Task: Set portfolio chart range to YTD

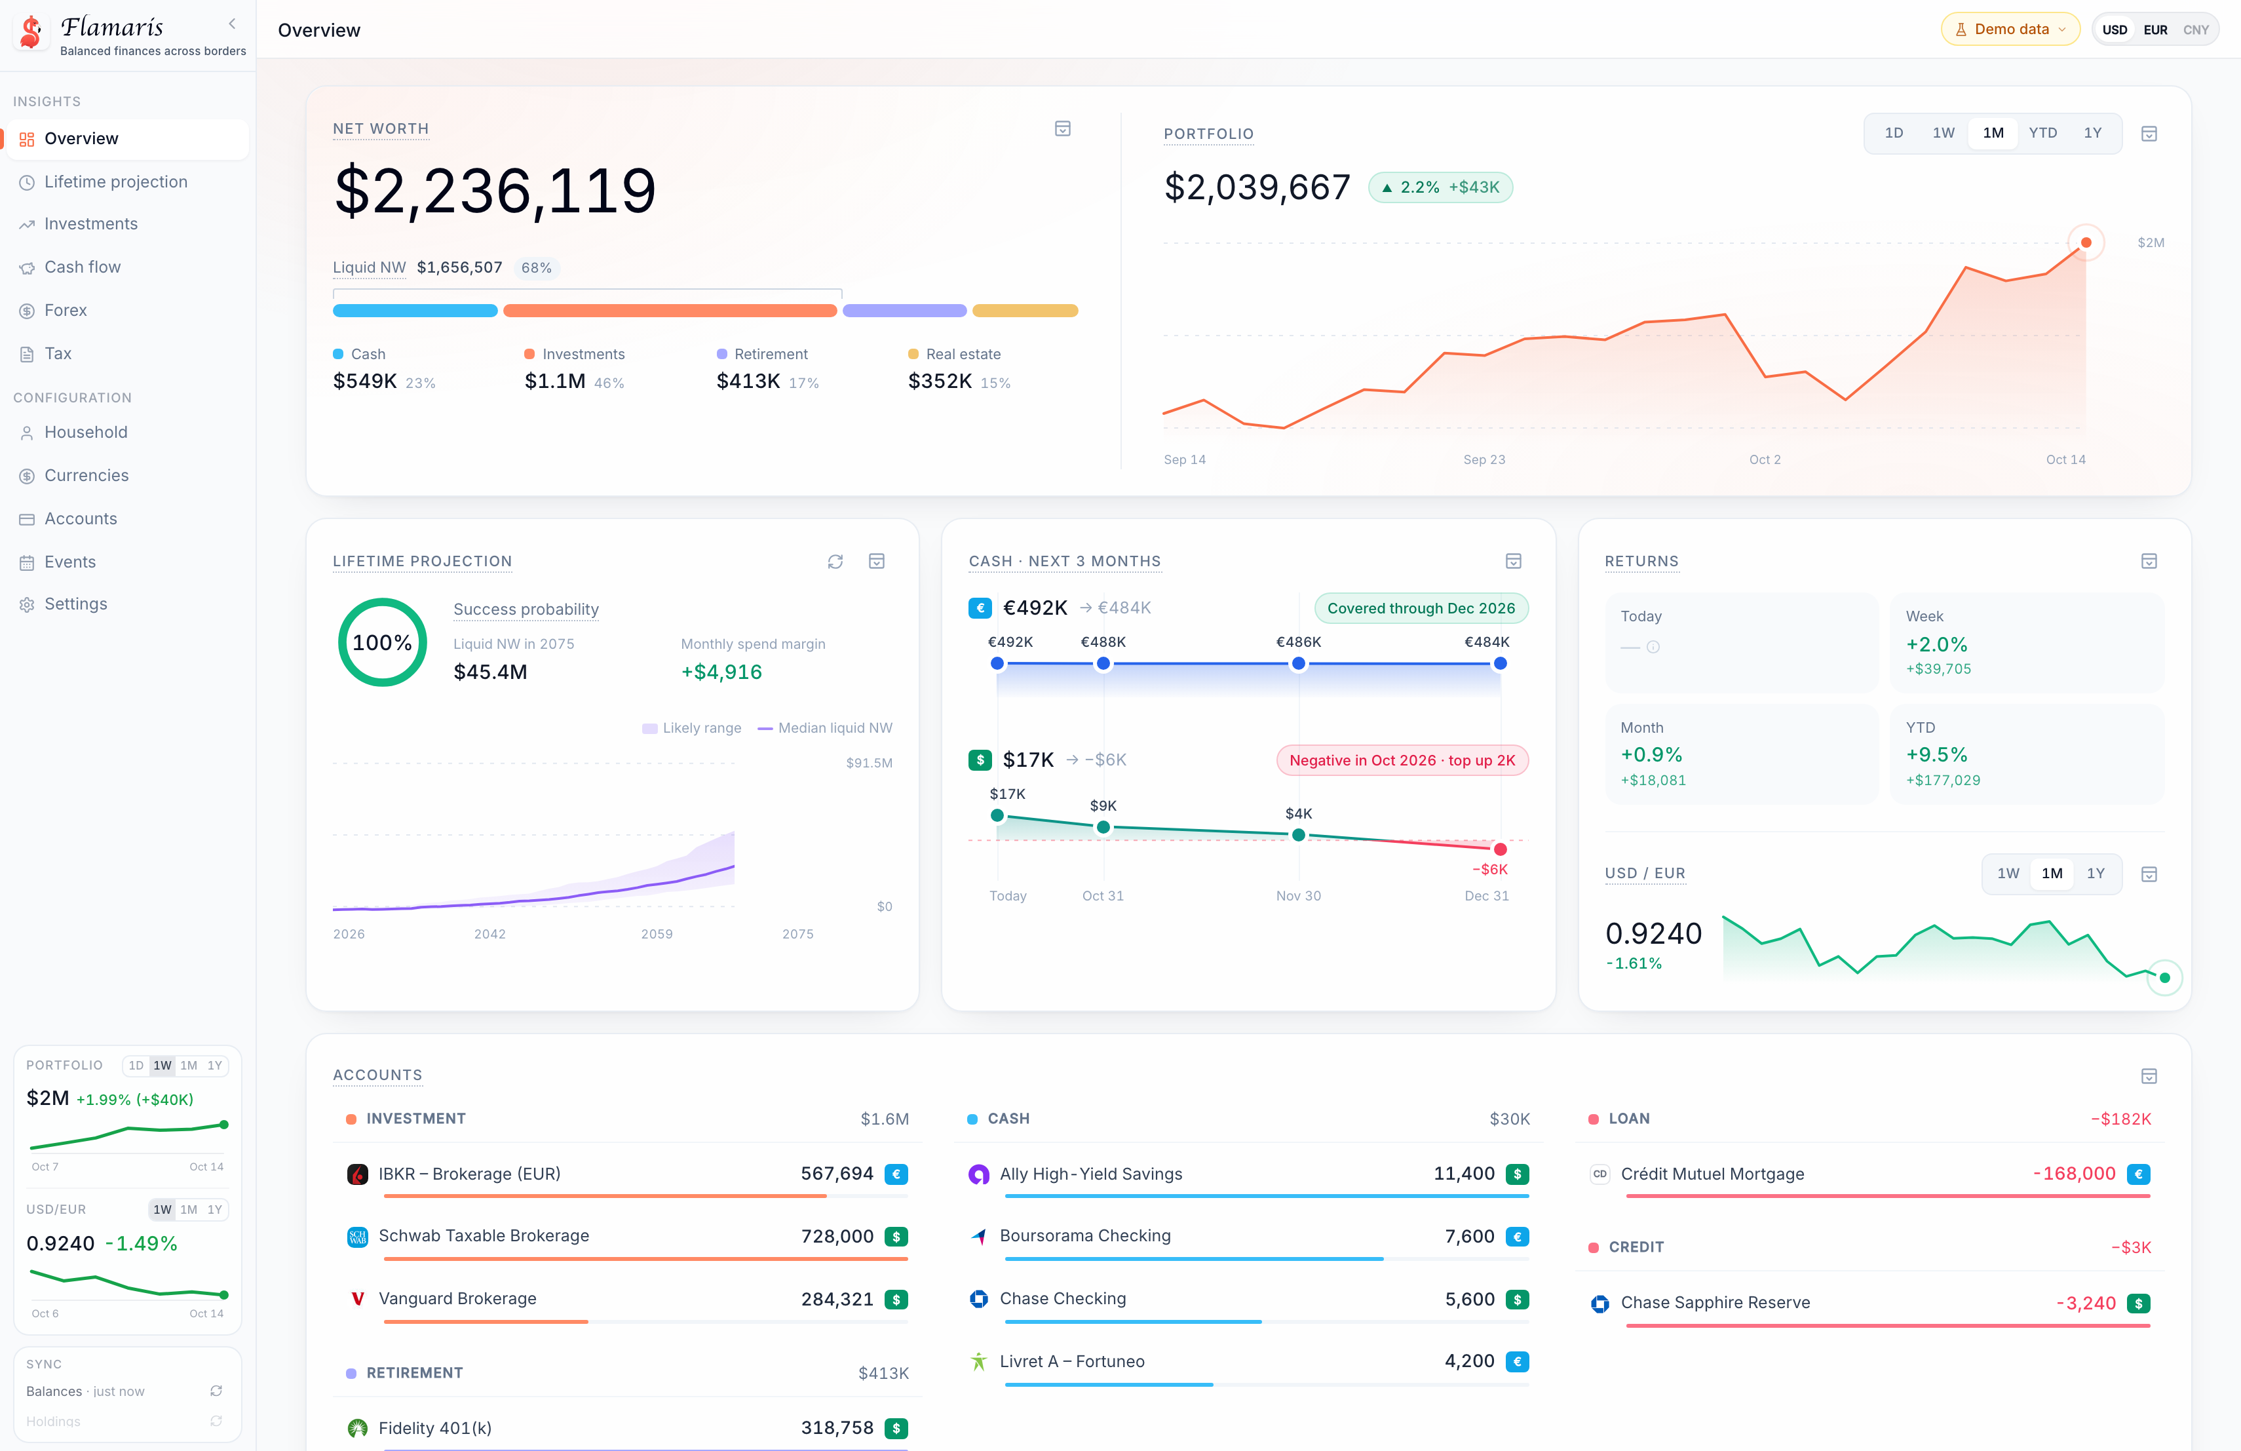Action: pos(2042,133)
